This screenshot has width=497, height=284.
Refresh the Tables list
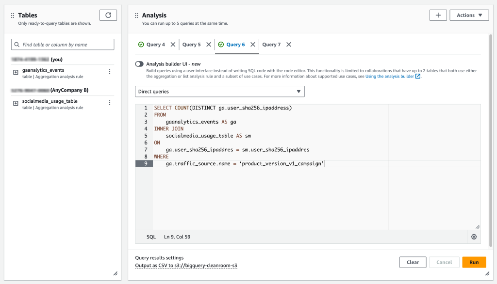(108, 15)
